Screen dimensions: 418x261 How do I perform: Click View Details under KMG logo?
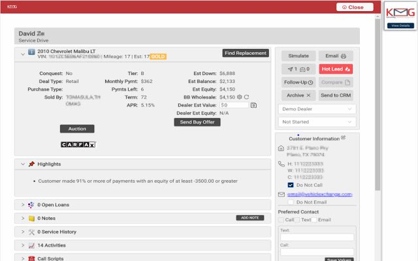(400, 25)
